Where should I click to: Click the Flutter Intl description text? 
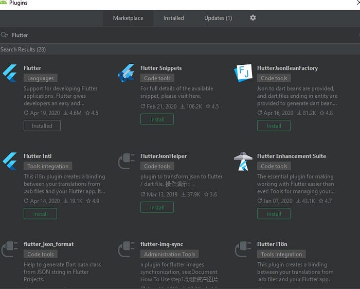(x=64, y=184)
